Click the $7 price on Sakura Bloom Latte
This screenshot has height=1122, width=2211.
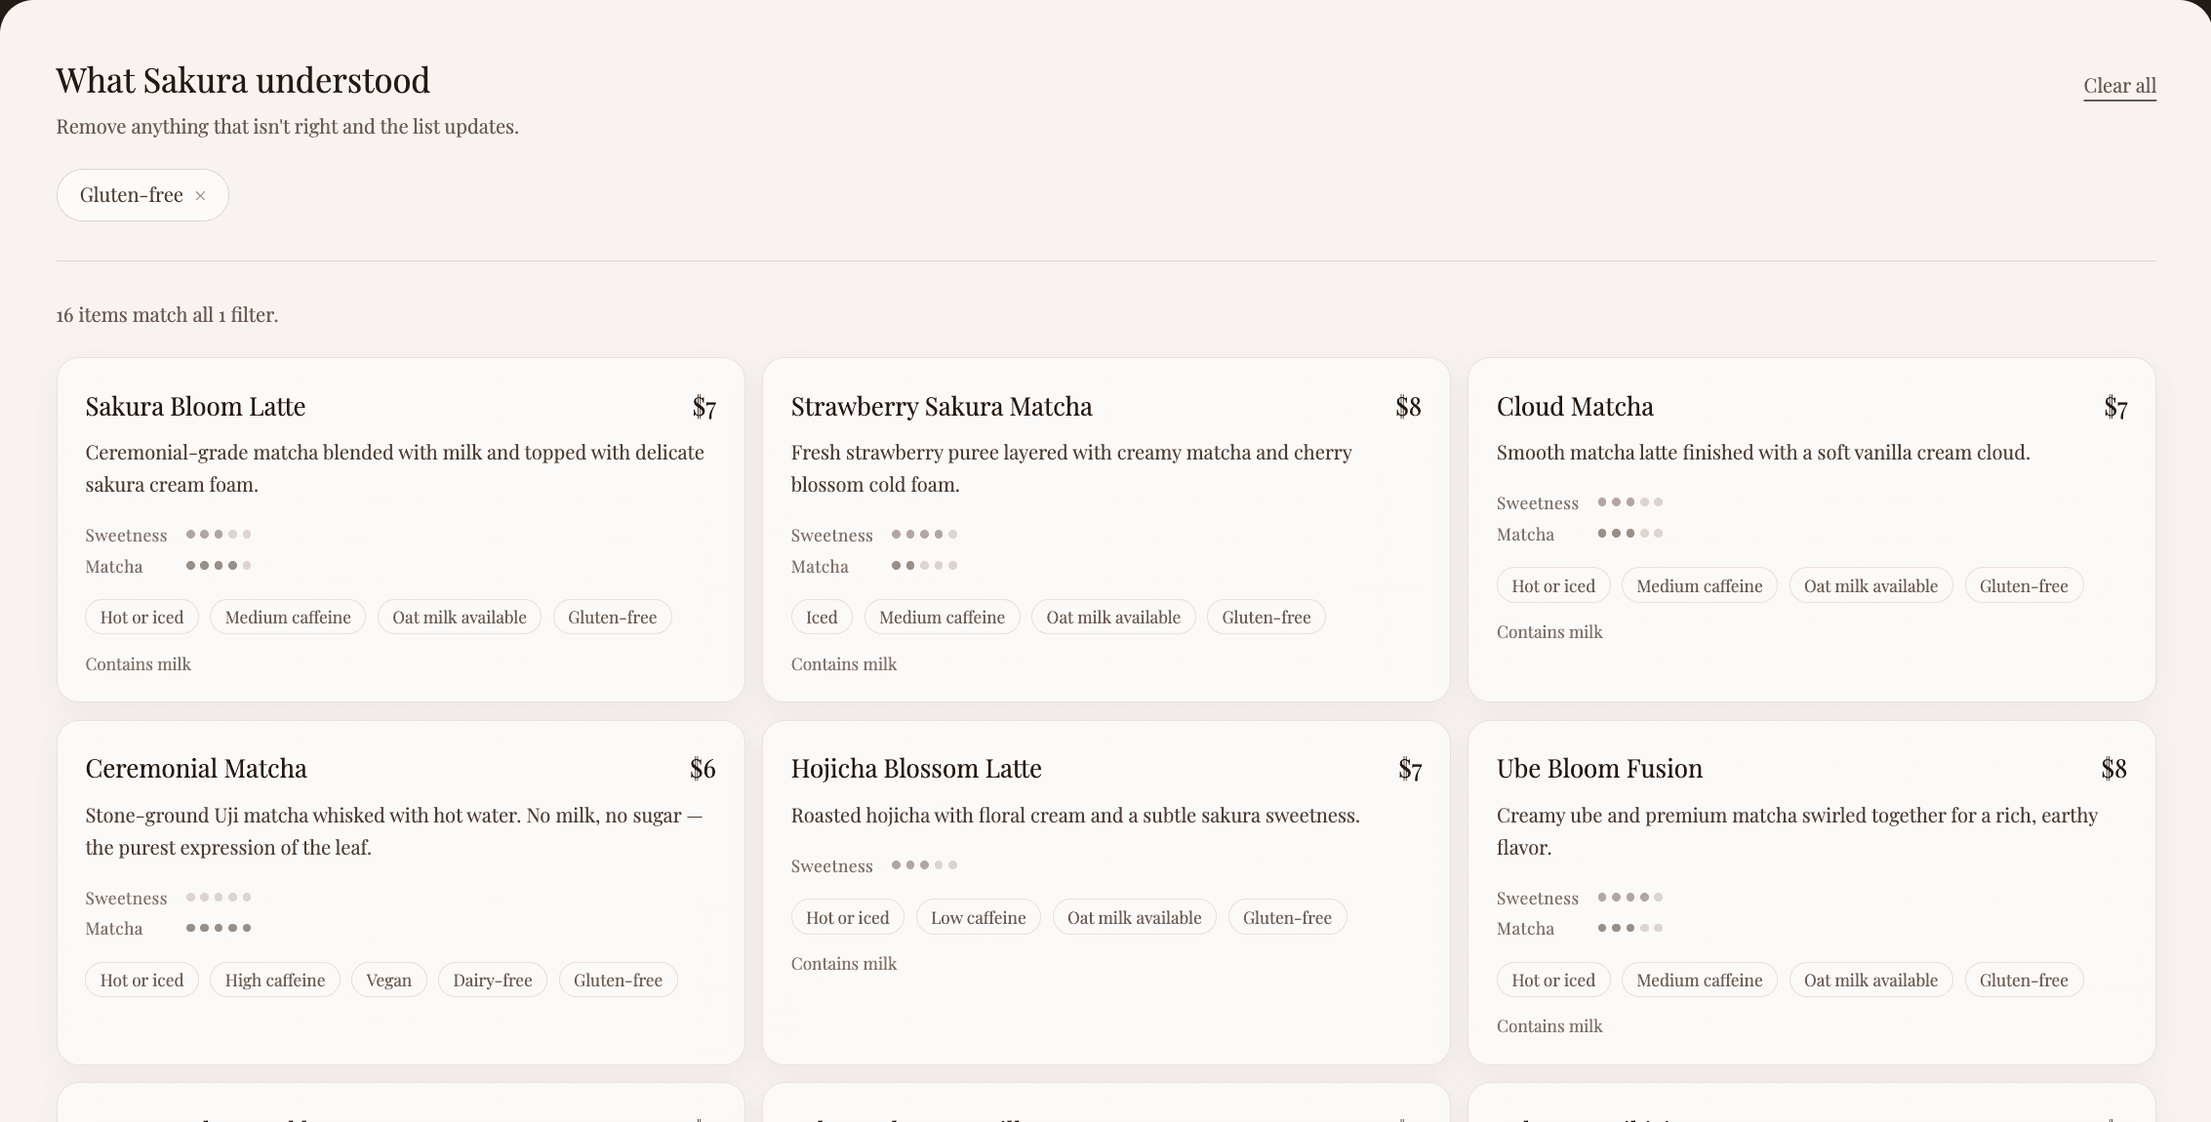(x=704, y=407)
